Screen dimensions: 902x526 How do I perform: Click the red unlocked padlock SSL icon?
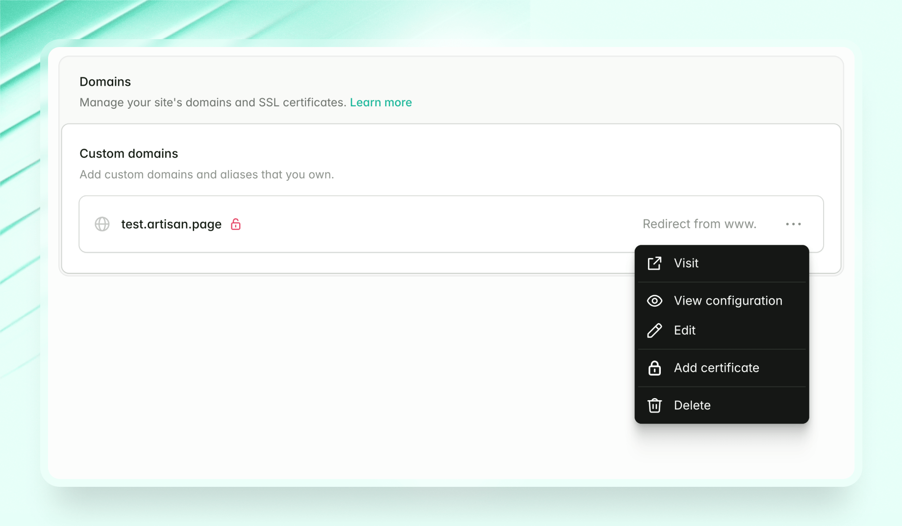pos(236,224)
